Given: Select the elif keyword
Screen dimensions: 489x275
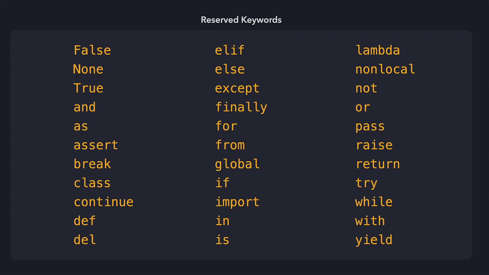Looking at the screenshot, I should coord(230,50).
